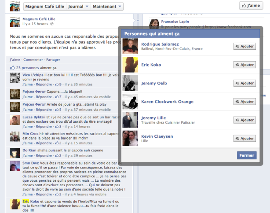The width and height of the screenshot is (270, 213).
Task: Open Kevin Claeysen name link
Action: coord(157,136)
